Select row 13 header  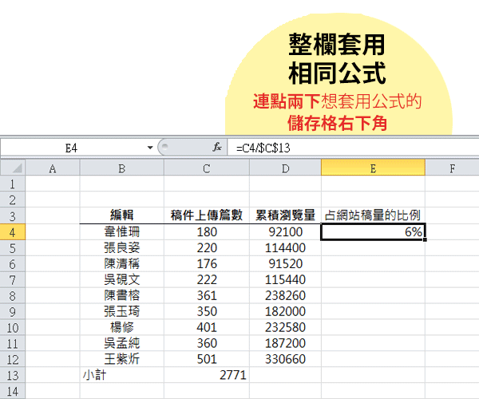pos(13,375)
